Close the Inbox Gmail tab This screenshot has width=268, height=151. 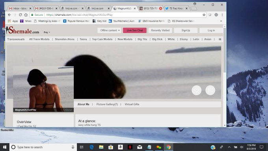pos(30,8)
